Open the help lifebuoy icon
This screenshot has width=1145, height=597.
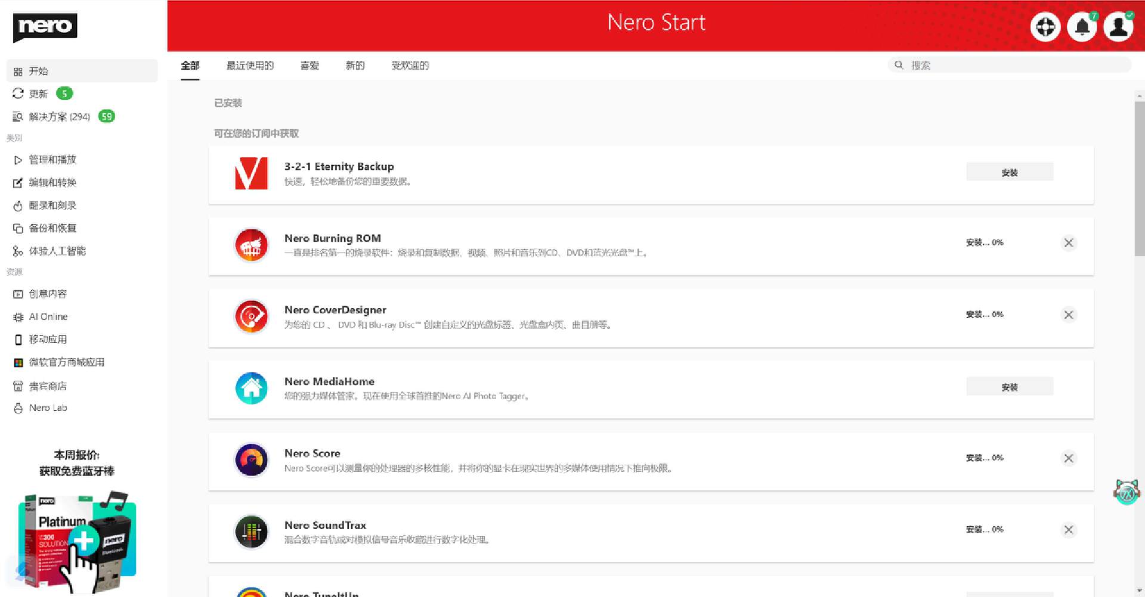coord(1045,27)
